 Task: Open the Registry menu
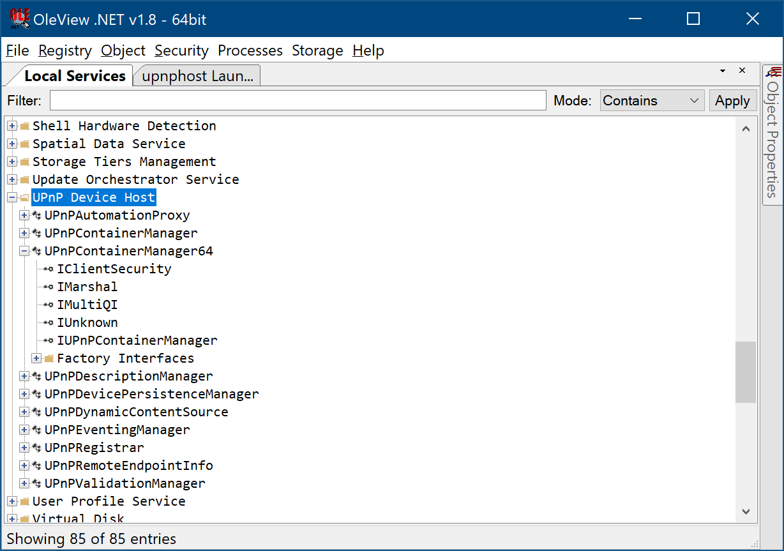[65, 50]
